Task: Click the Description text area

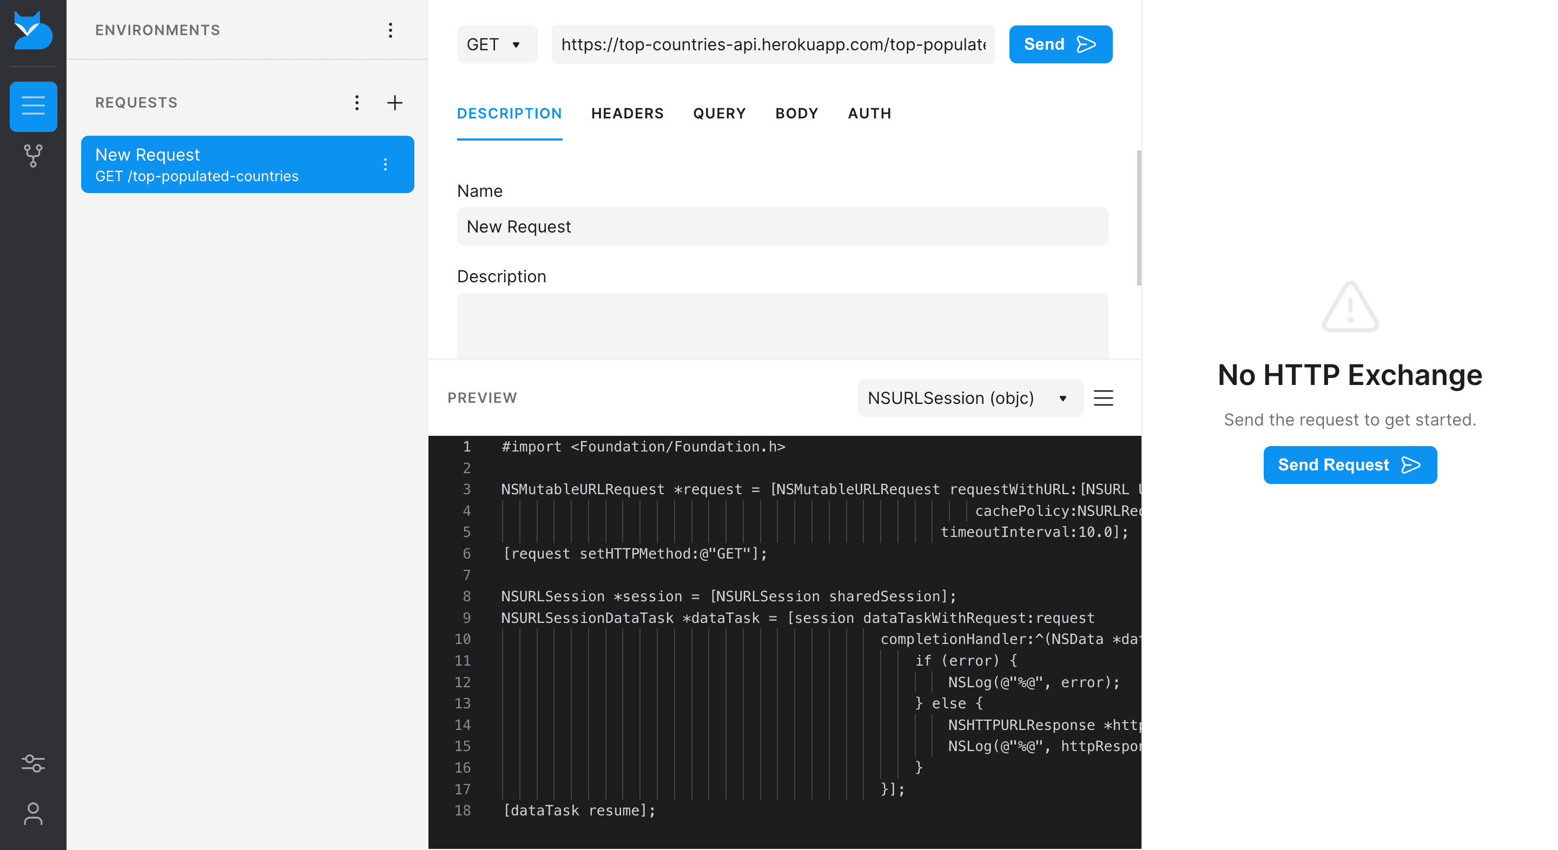Action: click(x=782, y=326)
